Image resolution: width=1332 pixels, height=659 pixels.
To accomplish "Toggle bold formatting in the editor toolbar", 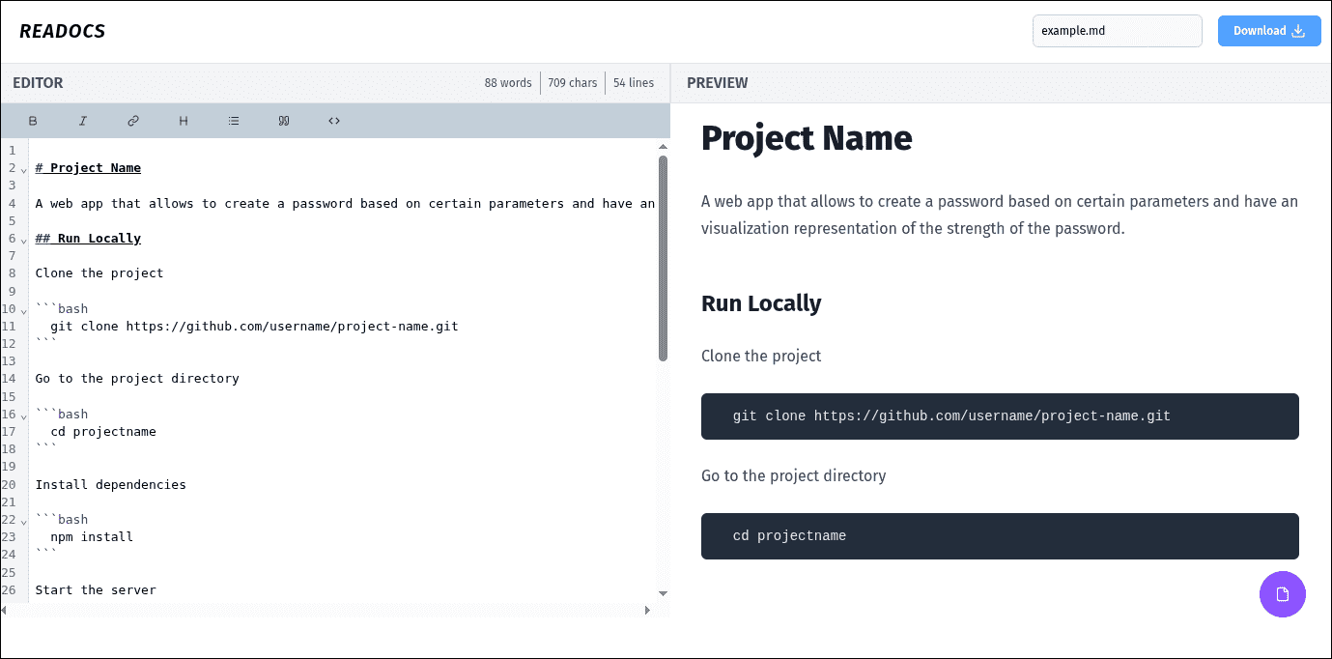I will tap(33, 121).
